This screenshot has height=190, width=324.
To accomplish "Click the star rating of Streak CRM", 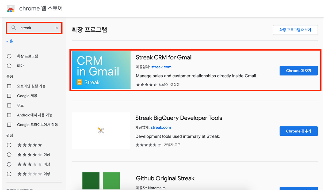I will pos(147,85).
